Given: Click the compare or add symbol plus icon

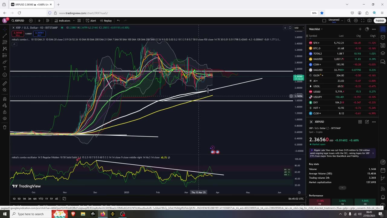Looking at the screenshot, I should [31, 21].
